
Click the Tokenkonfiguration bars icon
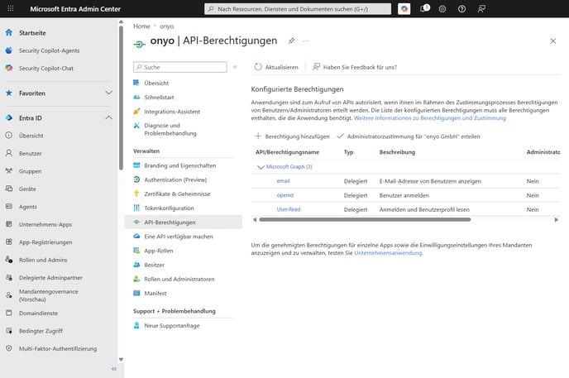tap(136, 208)
